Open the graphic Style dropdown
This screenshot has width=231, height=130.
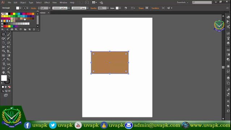(120, 8)
